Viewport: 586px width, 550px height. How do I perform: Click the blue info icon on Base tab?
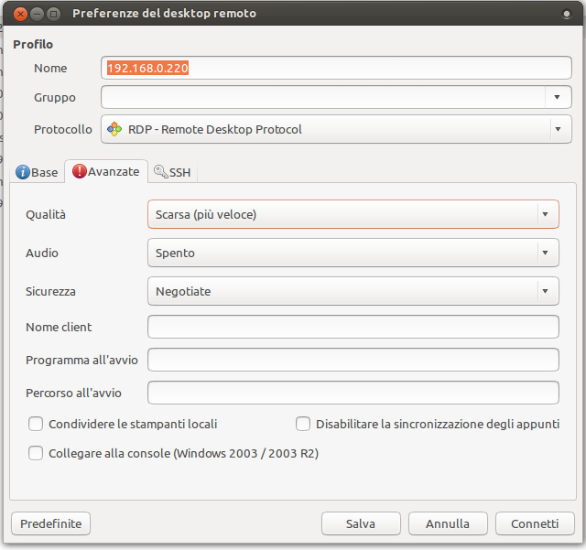23,172
